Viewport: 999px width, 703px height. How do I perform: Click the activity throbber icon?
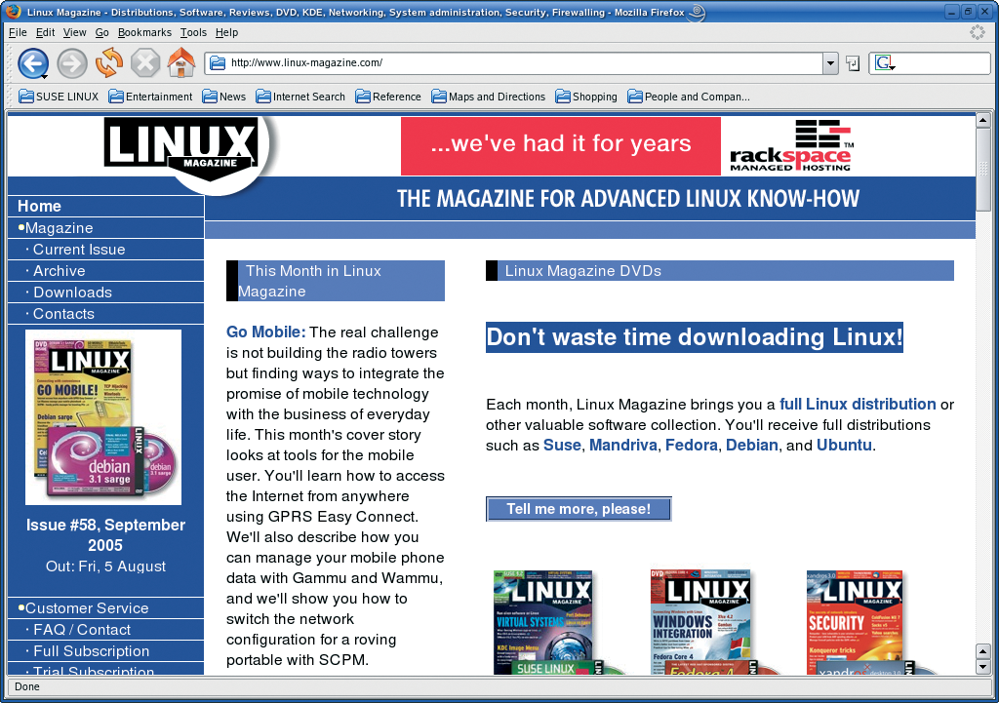(977, 32)
